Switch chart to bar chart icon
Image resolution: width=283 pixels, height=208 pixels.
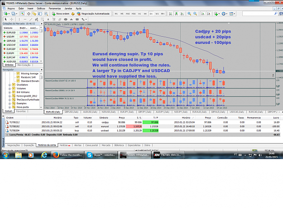170,14
